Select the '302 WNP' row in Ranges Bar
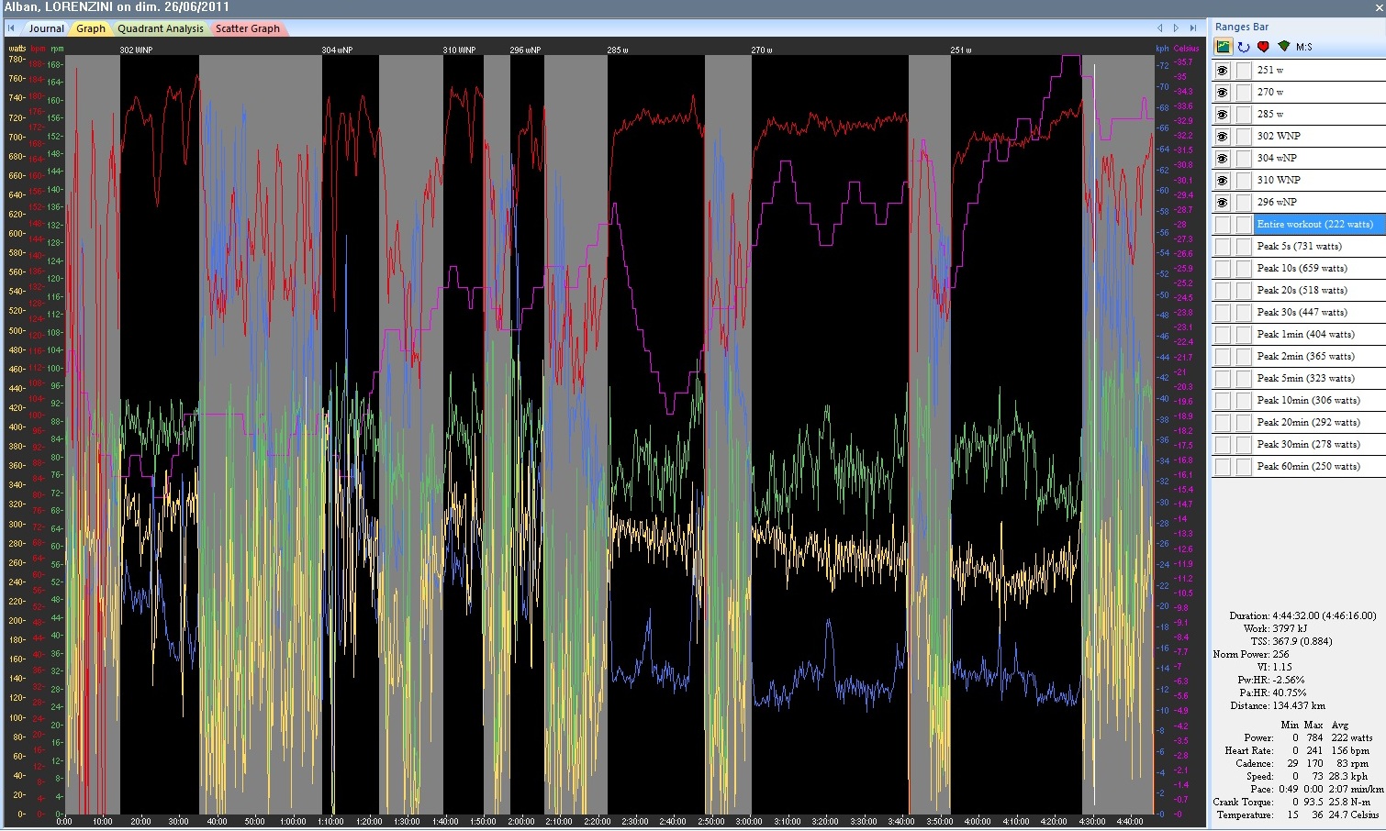This screenshot has height=831, width=1386. click(x=1320, y=136)
